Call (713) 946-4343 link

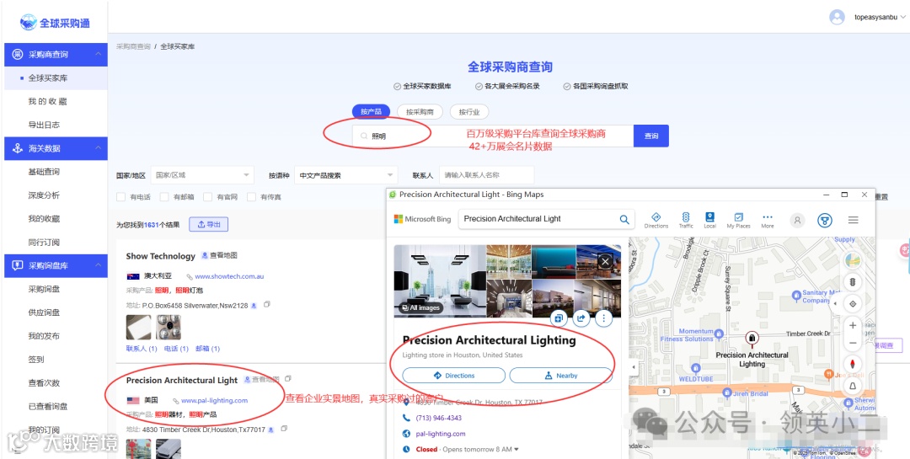point(439,418)
